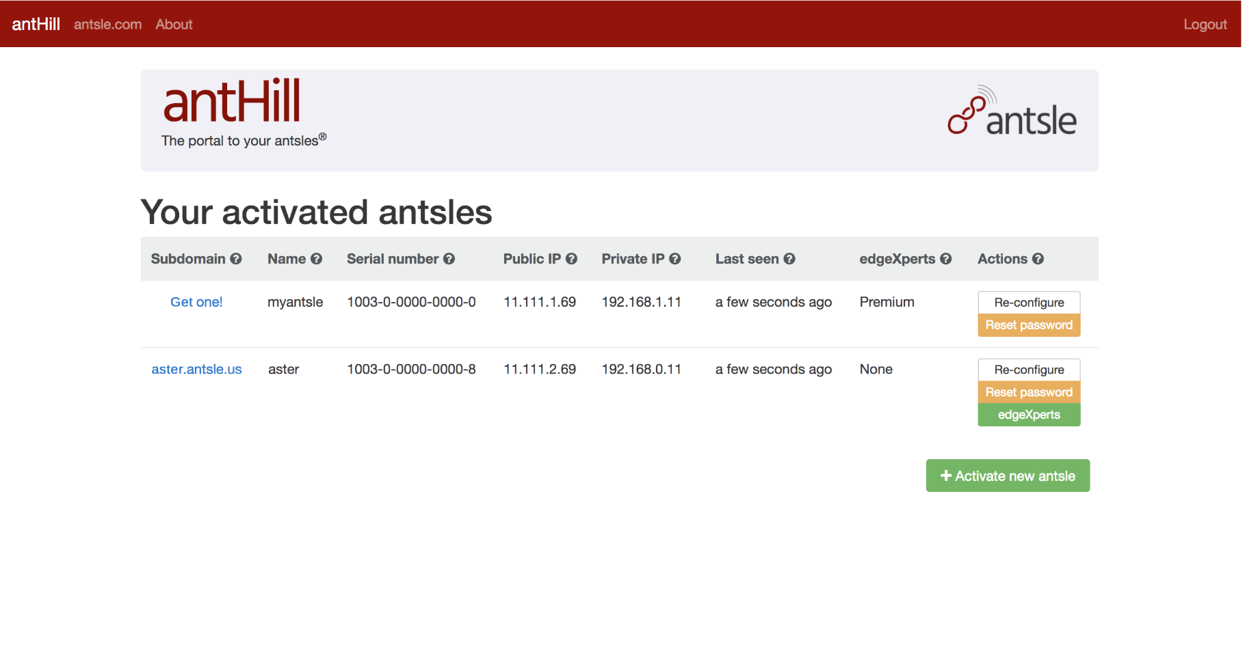Open the antHill navbar brand
The image size is (1245, 664).
pyautogui.click(x=36, y=24)
